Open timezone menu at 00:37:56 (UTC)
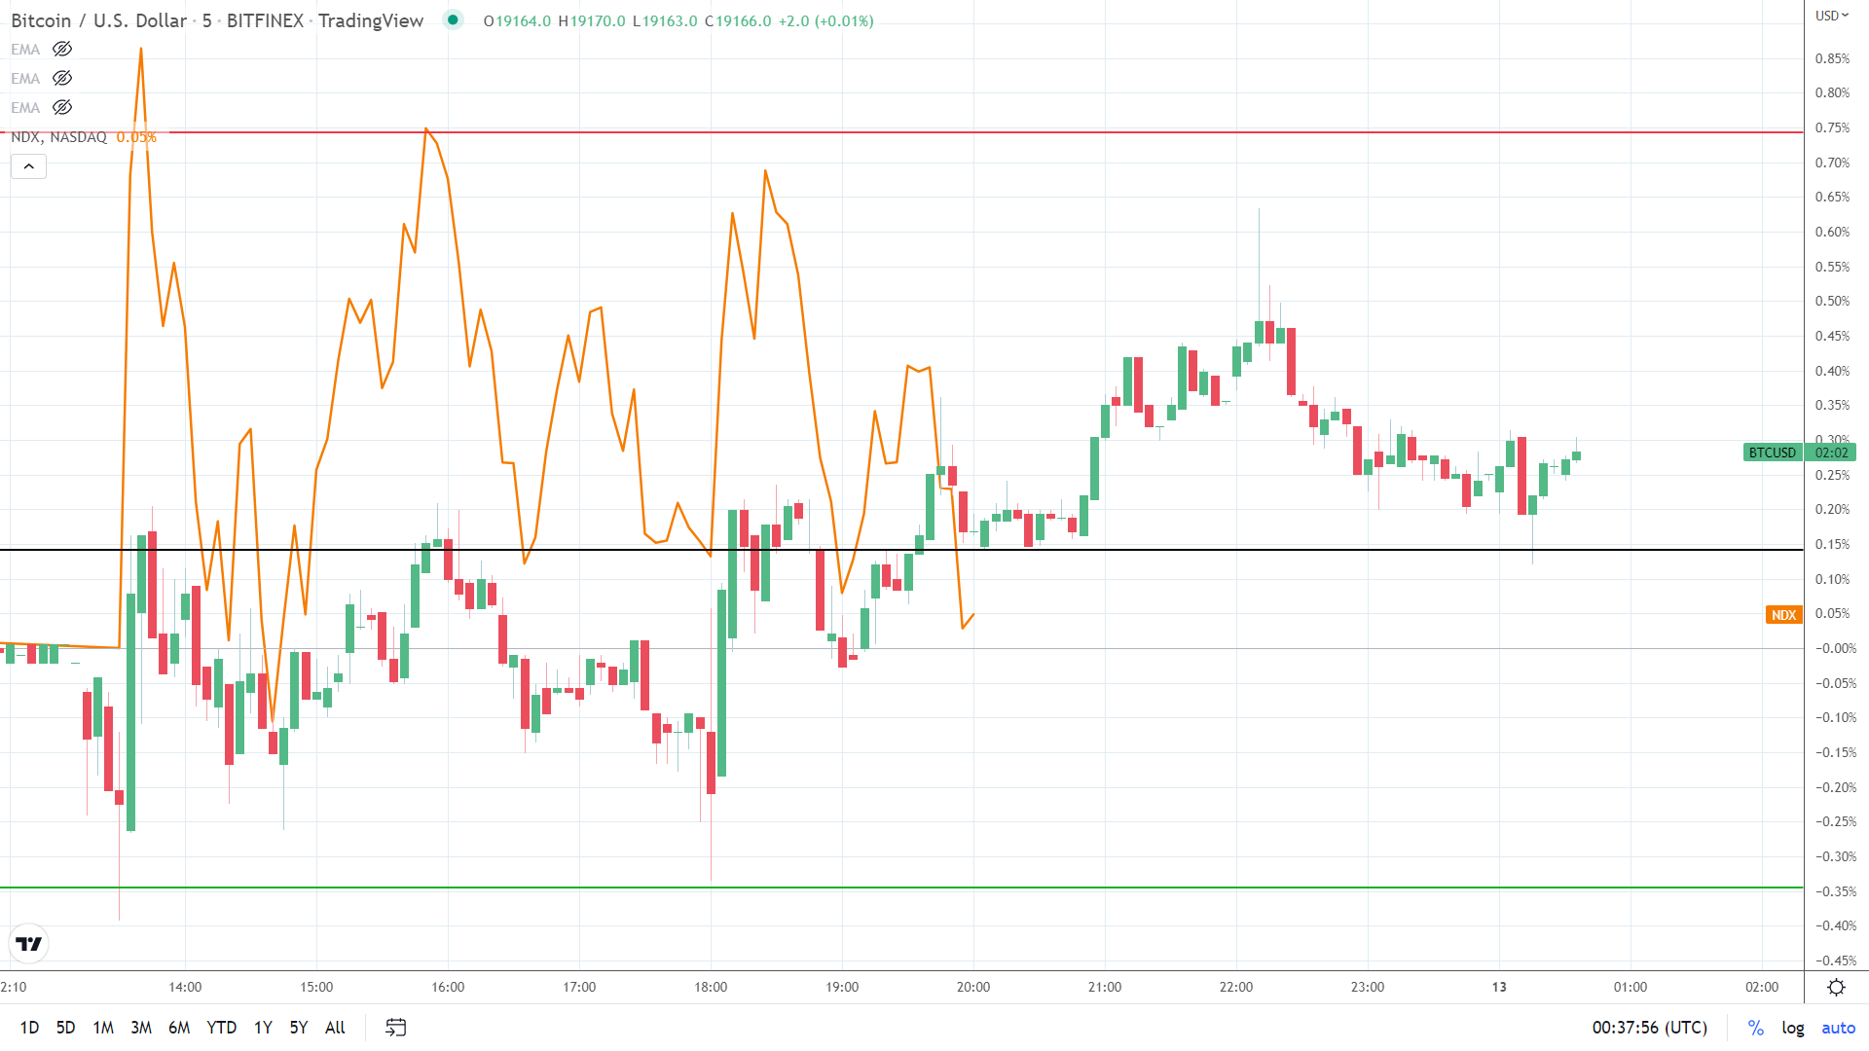1869x1051 pixels. (x=1650, y=1028)
